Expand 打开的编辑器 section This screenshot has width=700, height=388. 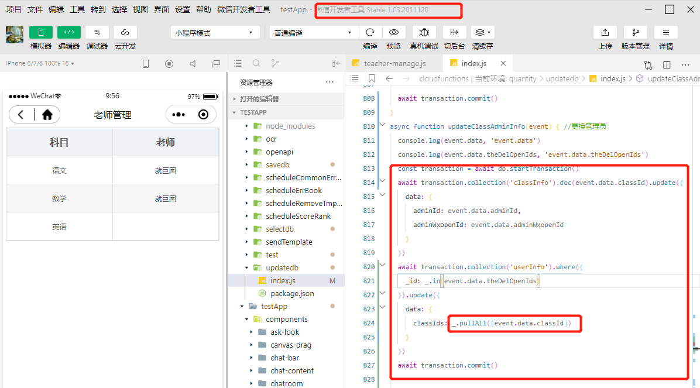(x=287, y=99)
